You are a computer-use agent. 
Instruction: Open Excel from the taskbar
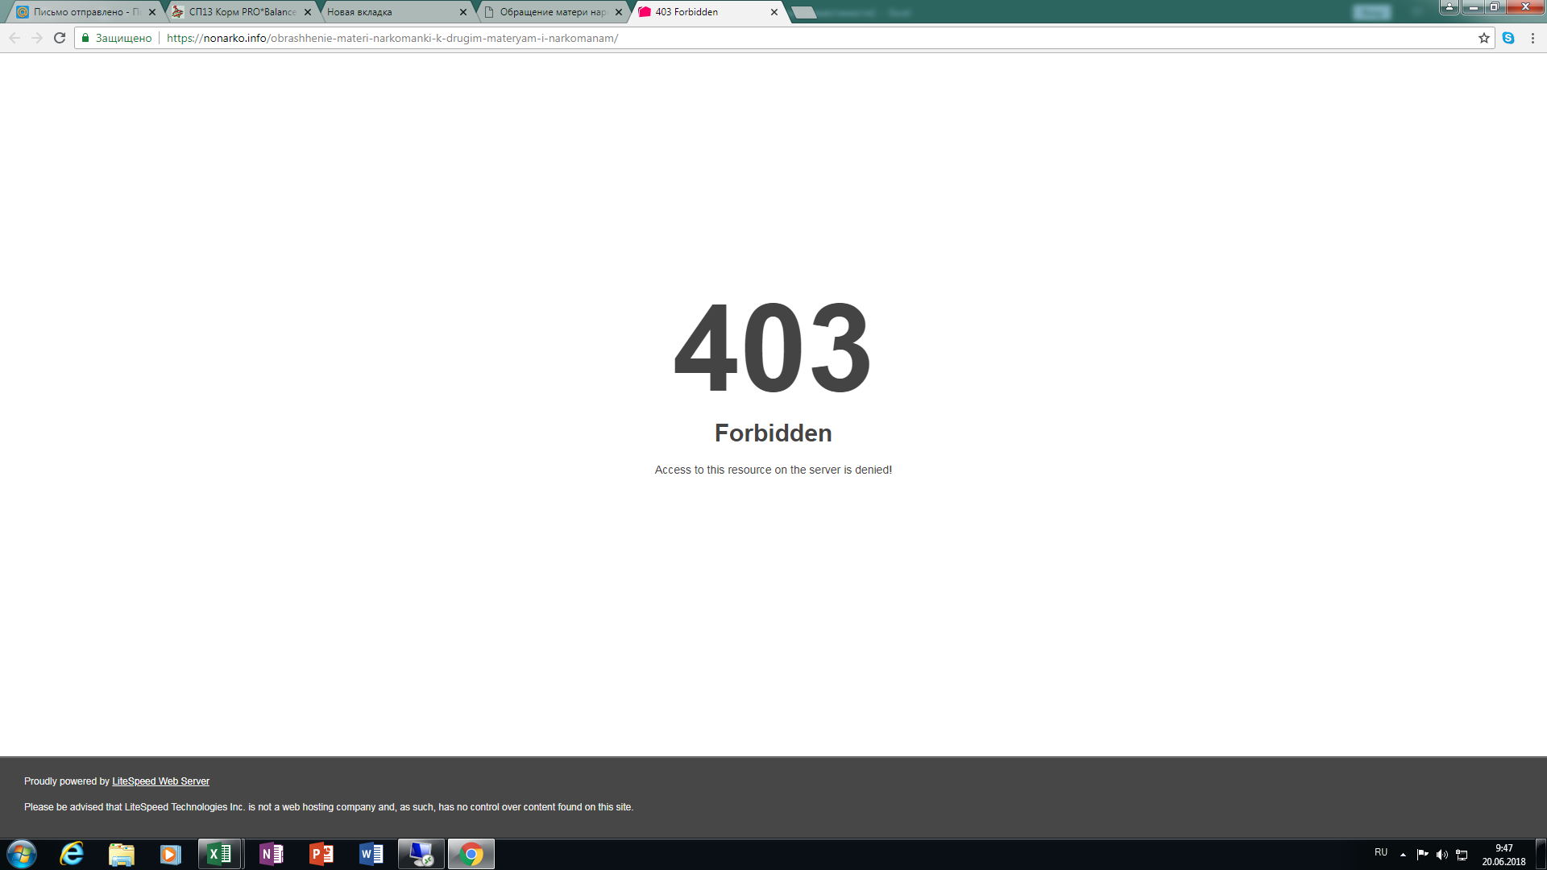(x=219, y=854)
